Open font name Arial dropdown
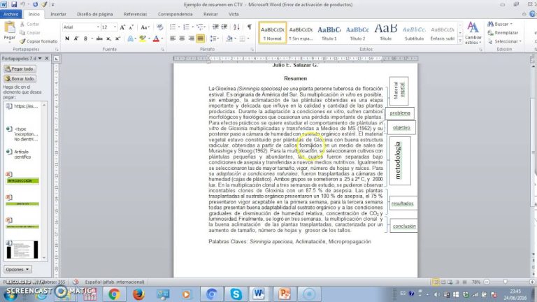This screenshot has height=302, width=537. [x=98, y=27]
